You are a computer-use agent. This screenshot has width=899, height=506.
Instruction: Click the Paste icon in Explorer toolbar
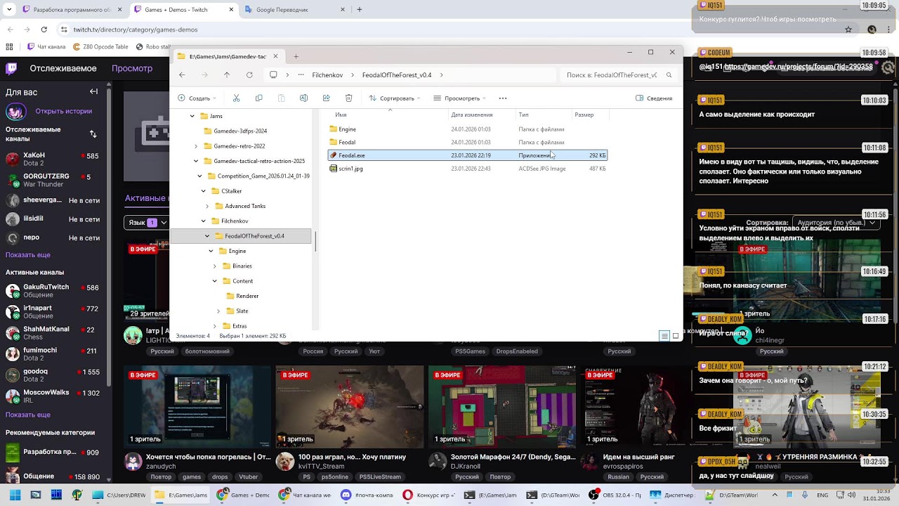pyautogui.click(x=281, y=98)
